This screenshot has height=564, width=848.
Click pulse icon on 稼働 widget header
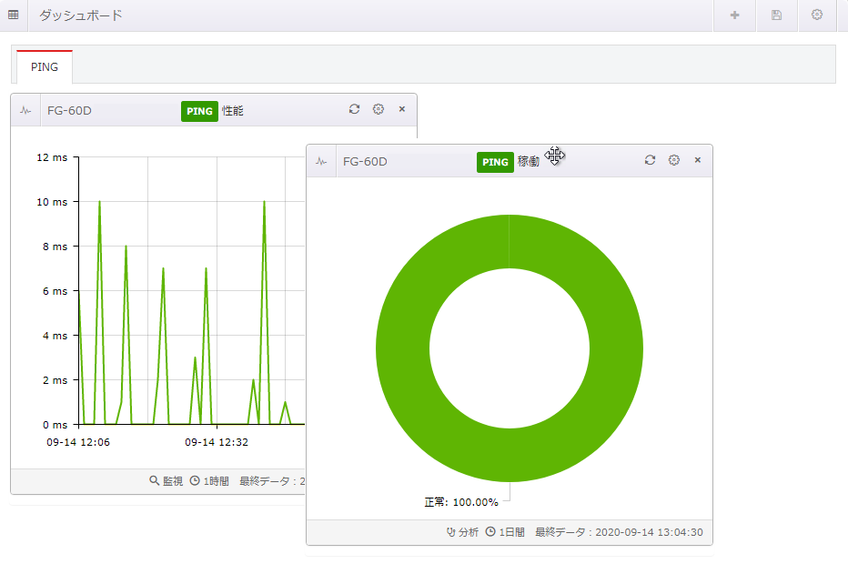coord(321,162)
